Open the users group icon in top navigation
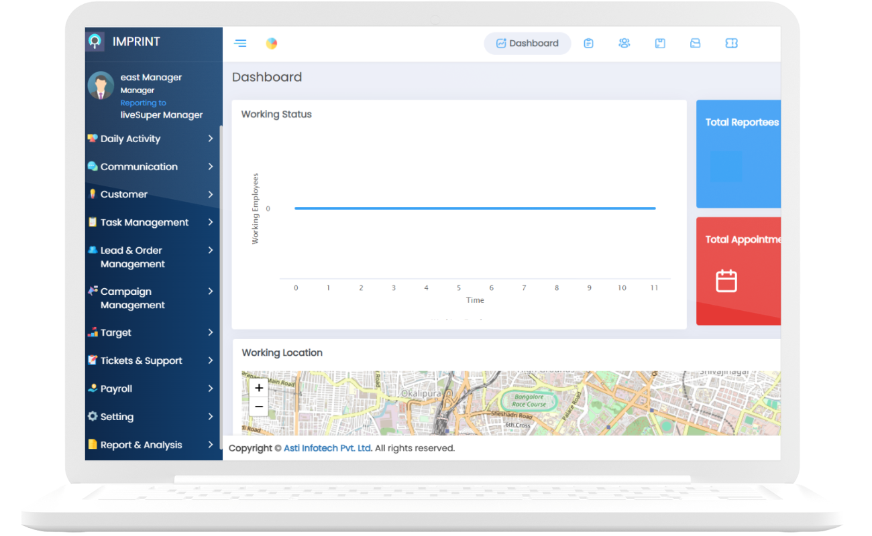 pyautogui.click(x=624, y=44)
